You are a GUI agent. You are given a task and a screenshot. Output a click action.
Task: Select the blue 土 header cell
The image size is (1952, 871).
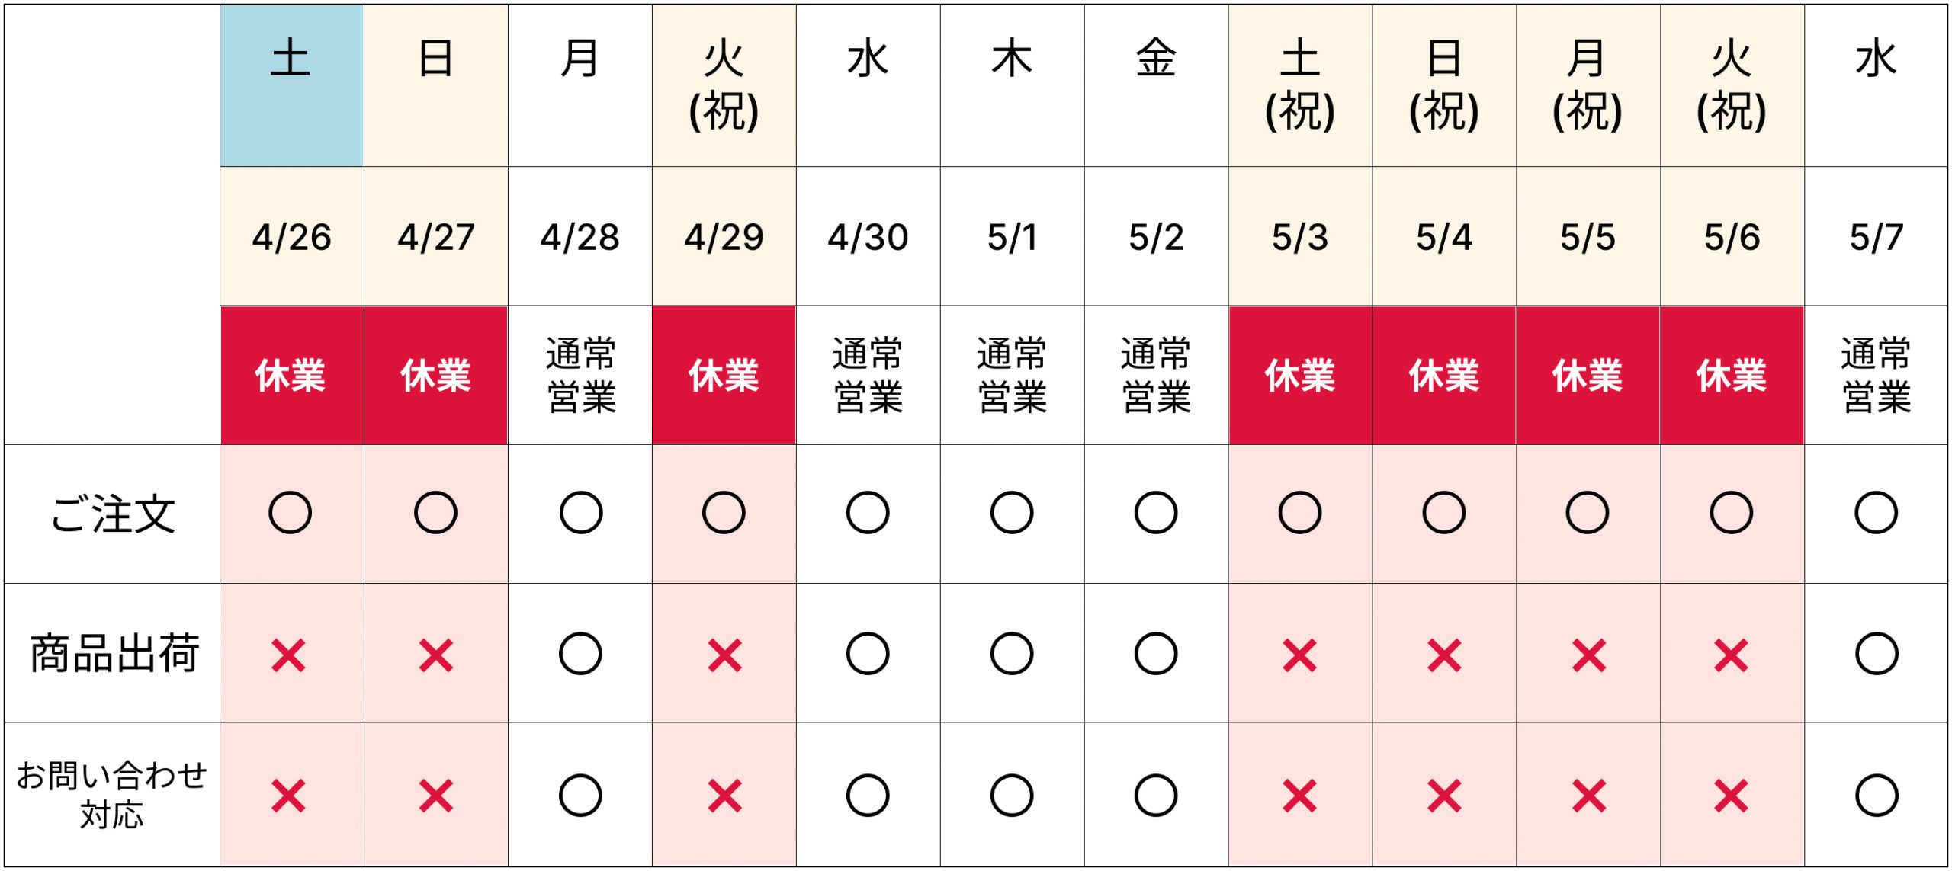click(x=291, y=85)
